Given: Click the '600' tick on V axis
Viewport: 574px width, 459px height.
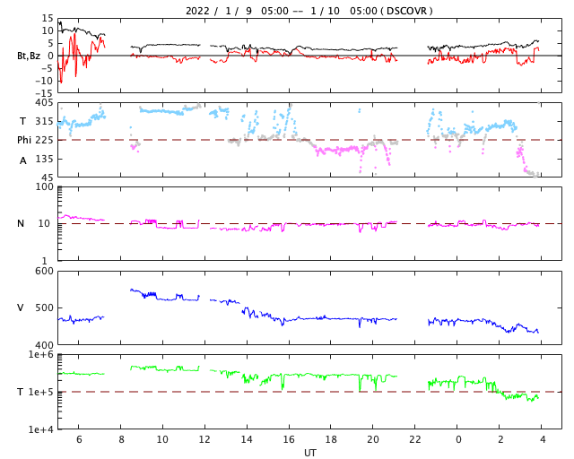Looking at the screenshot, I should [44, 272].
